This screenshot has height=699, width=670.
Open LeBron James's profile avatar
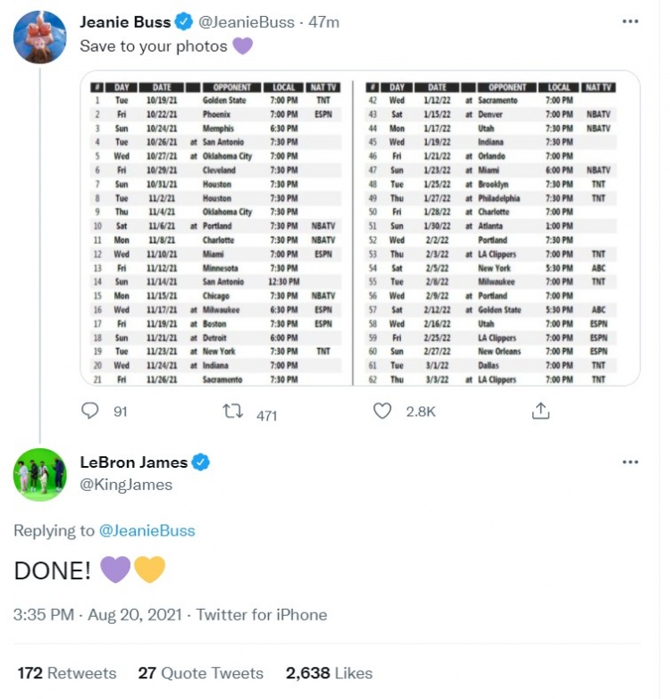39,476
